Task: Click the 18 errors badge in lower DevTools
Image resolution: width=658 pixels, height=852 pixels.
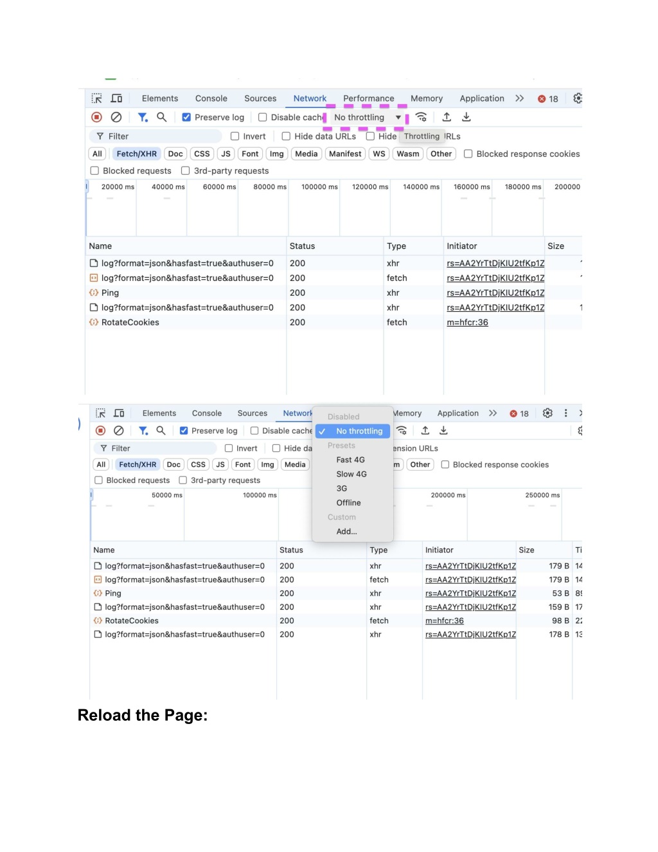Action: [519, 414]
